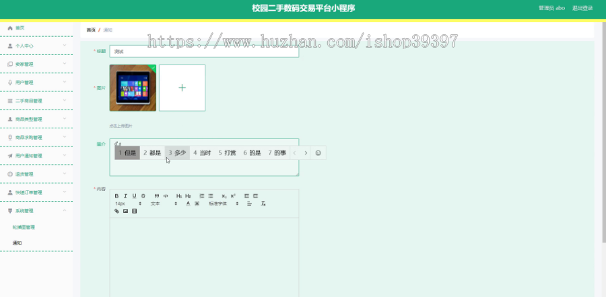Expand the 卖家管理 sidebar menu
This screenshot has height=297, width=606.
pos(36,64)
